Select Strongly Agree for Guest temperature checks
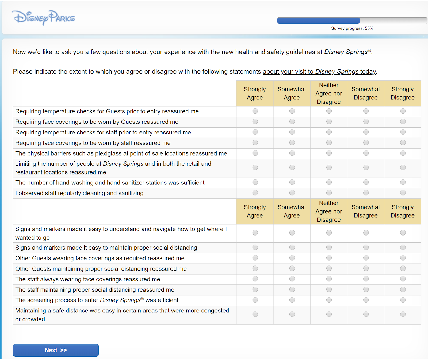The height and width of the screenshot is (359, 428). coord(255,111)
